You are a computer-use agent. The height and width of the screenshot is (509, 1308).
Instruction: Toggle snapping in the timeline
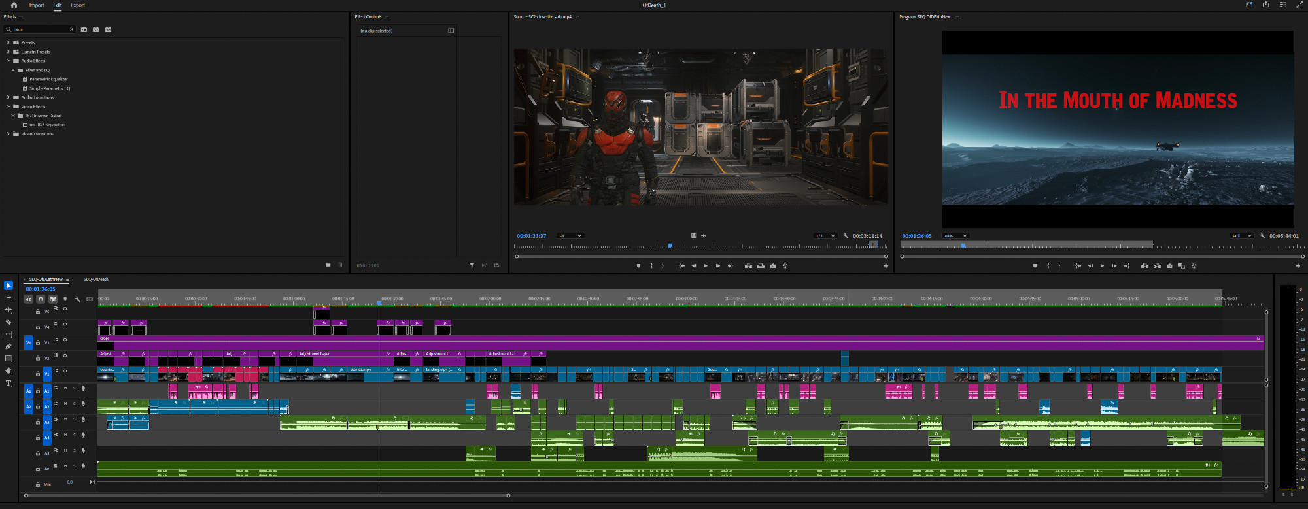click(41, 299)
